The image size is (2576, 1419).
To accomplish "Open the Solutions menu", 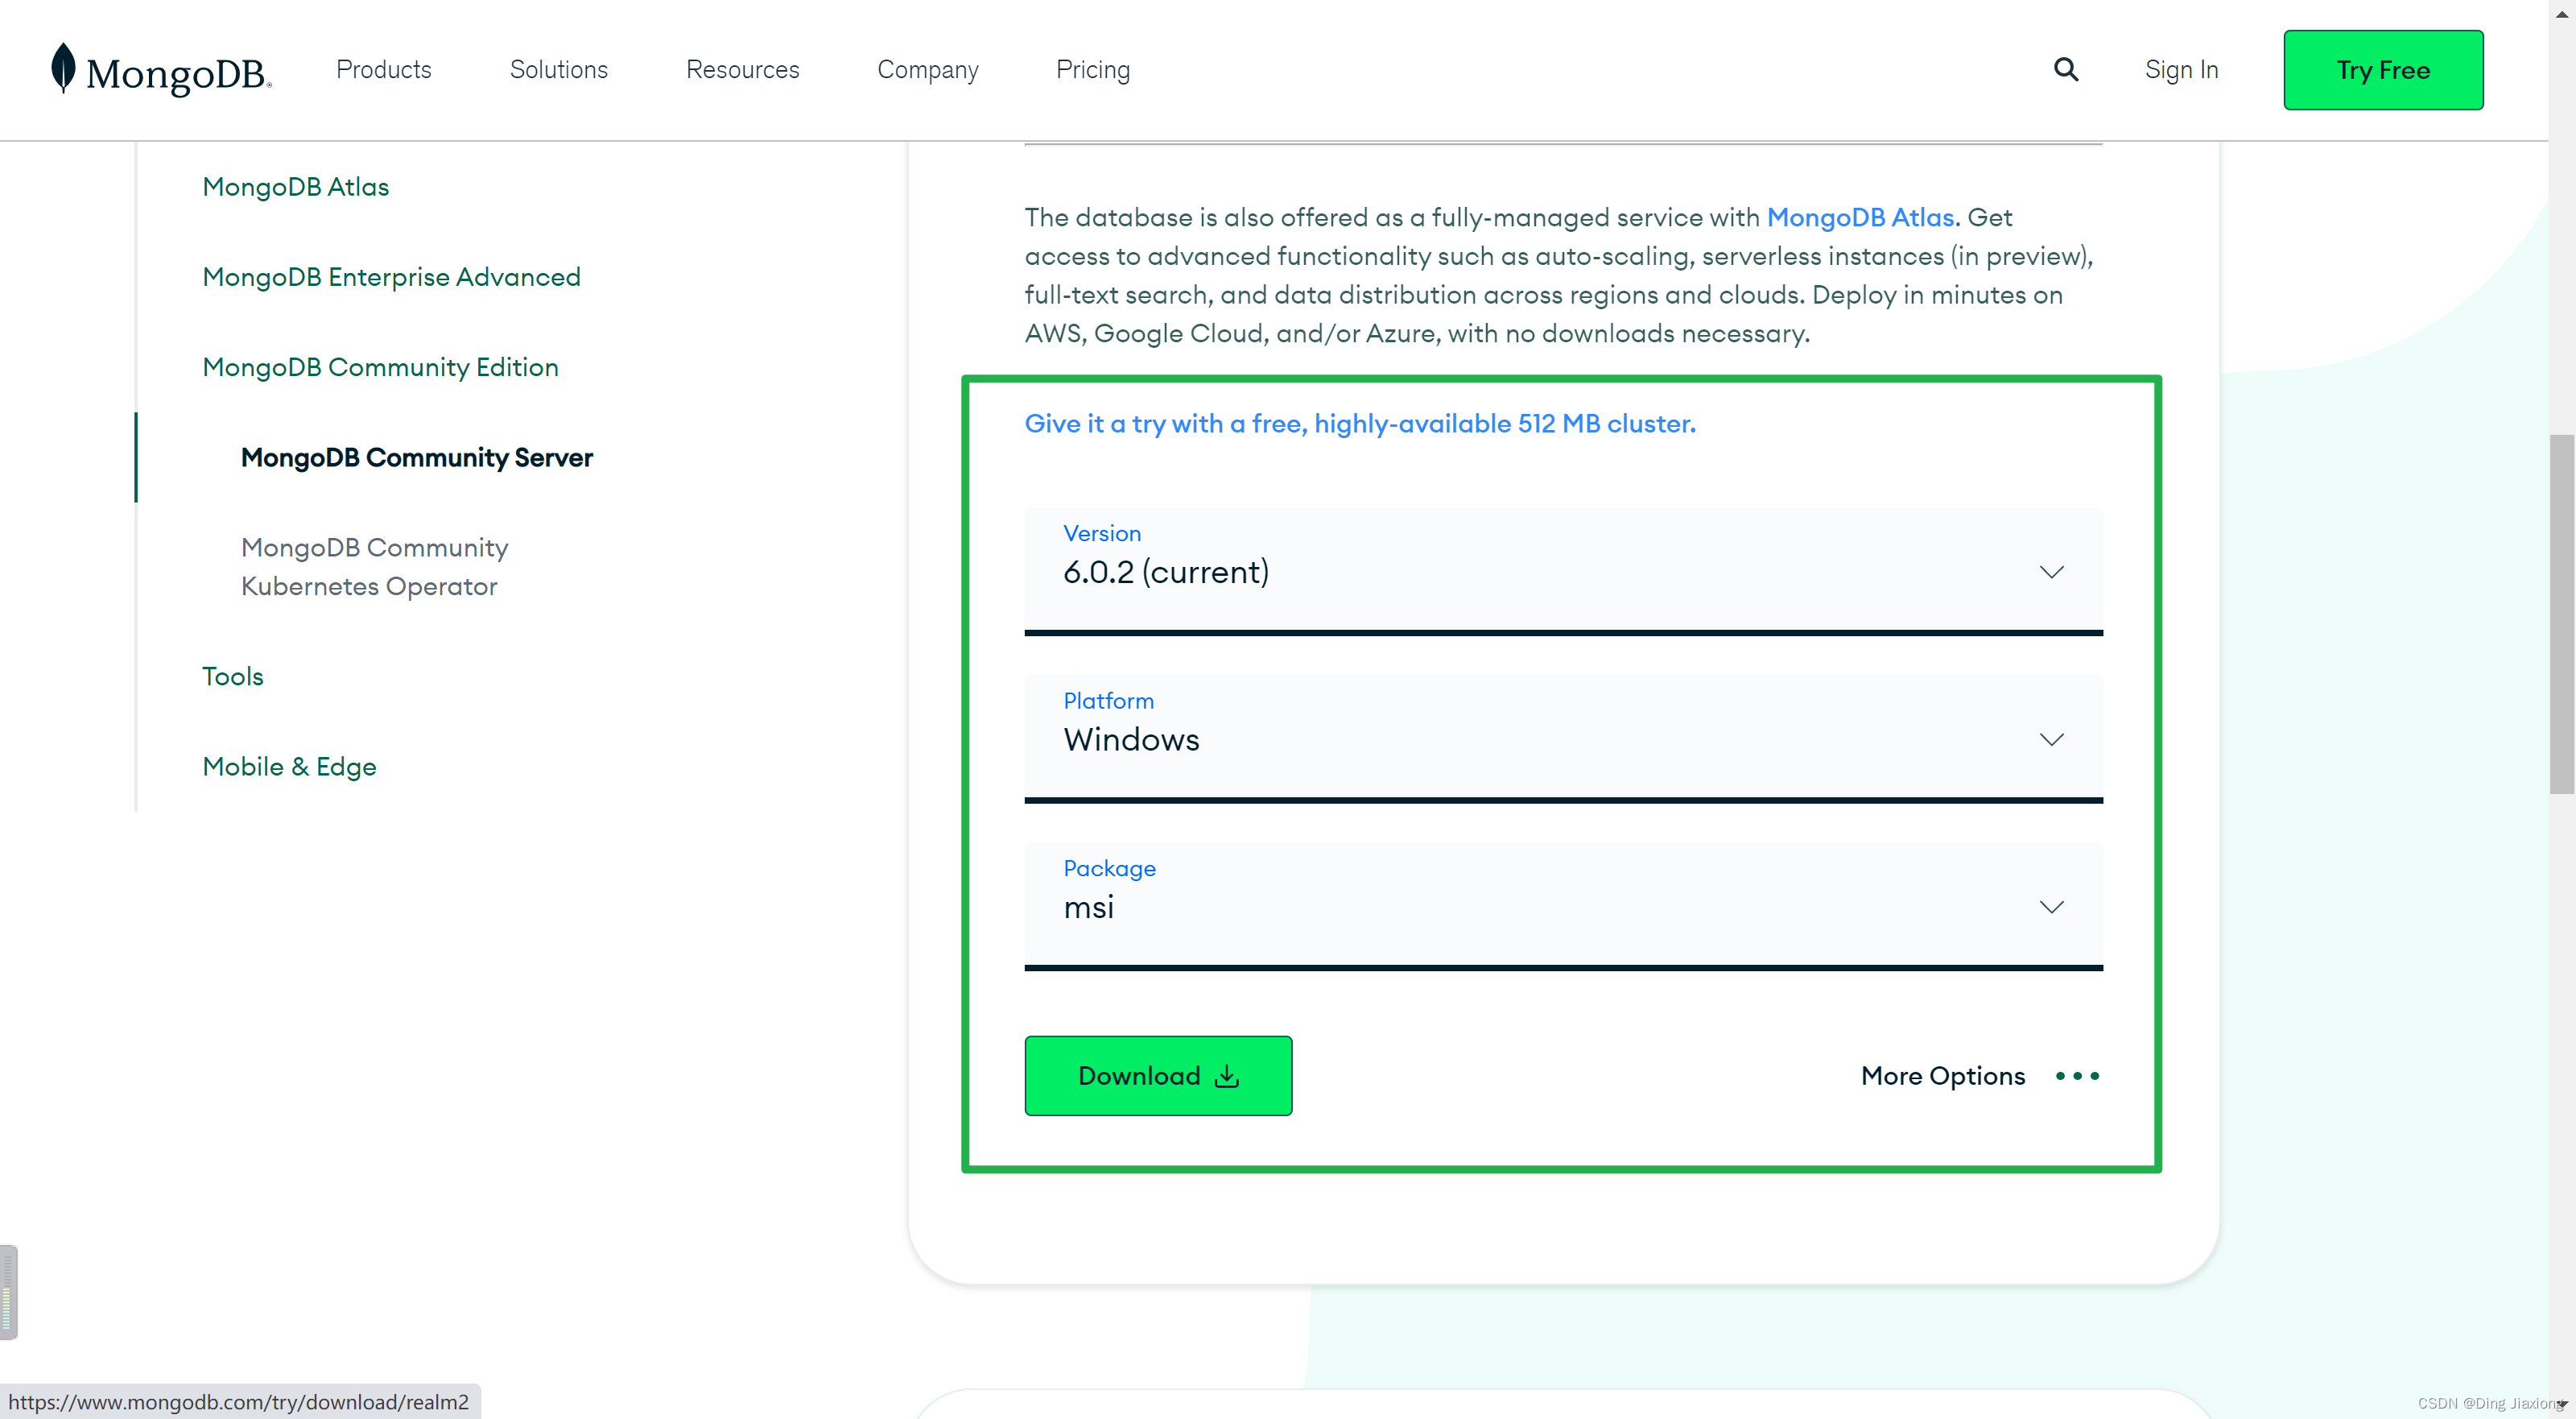I will (x=559, y=70).
